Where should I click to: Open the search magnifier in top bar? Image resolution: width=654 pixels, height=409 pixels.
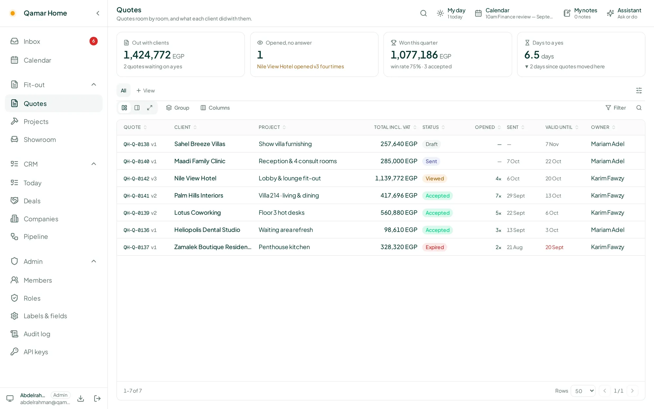423,13
